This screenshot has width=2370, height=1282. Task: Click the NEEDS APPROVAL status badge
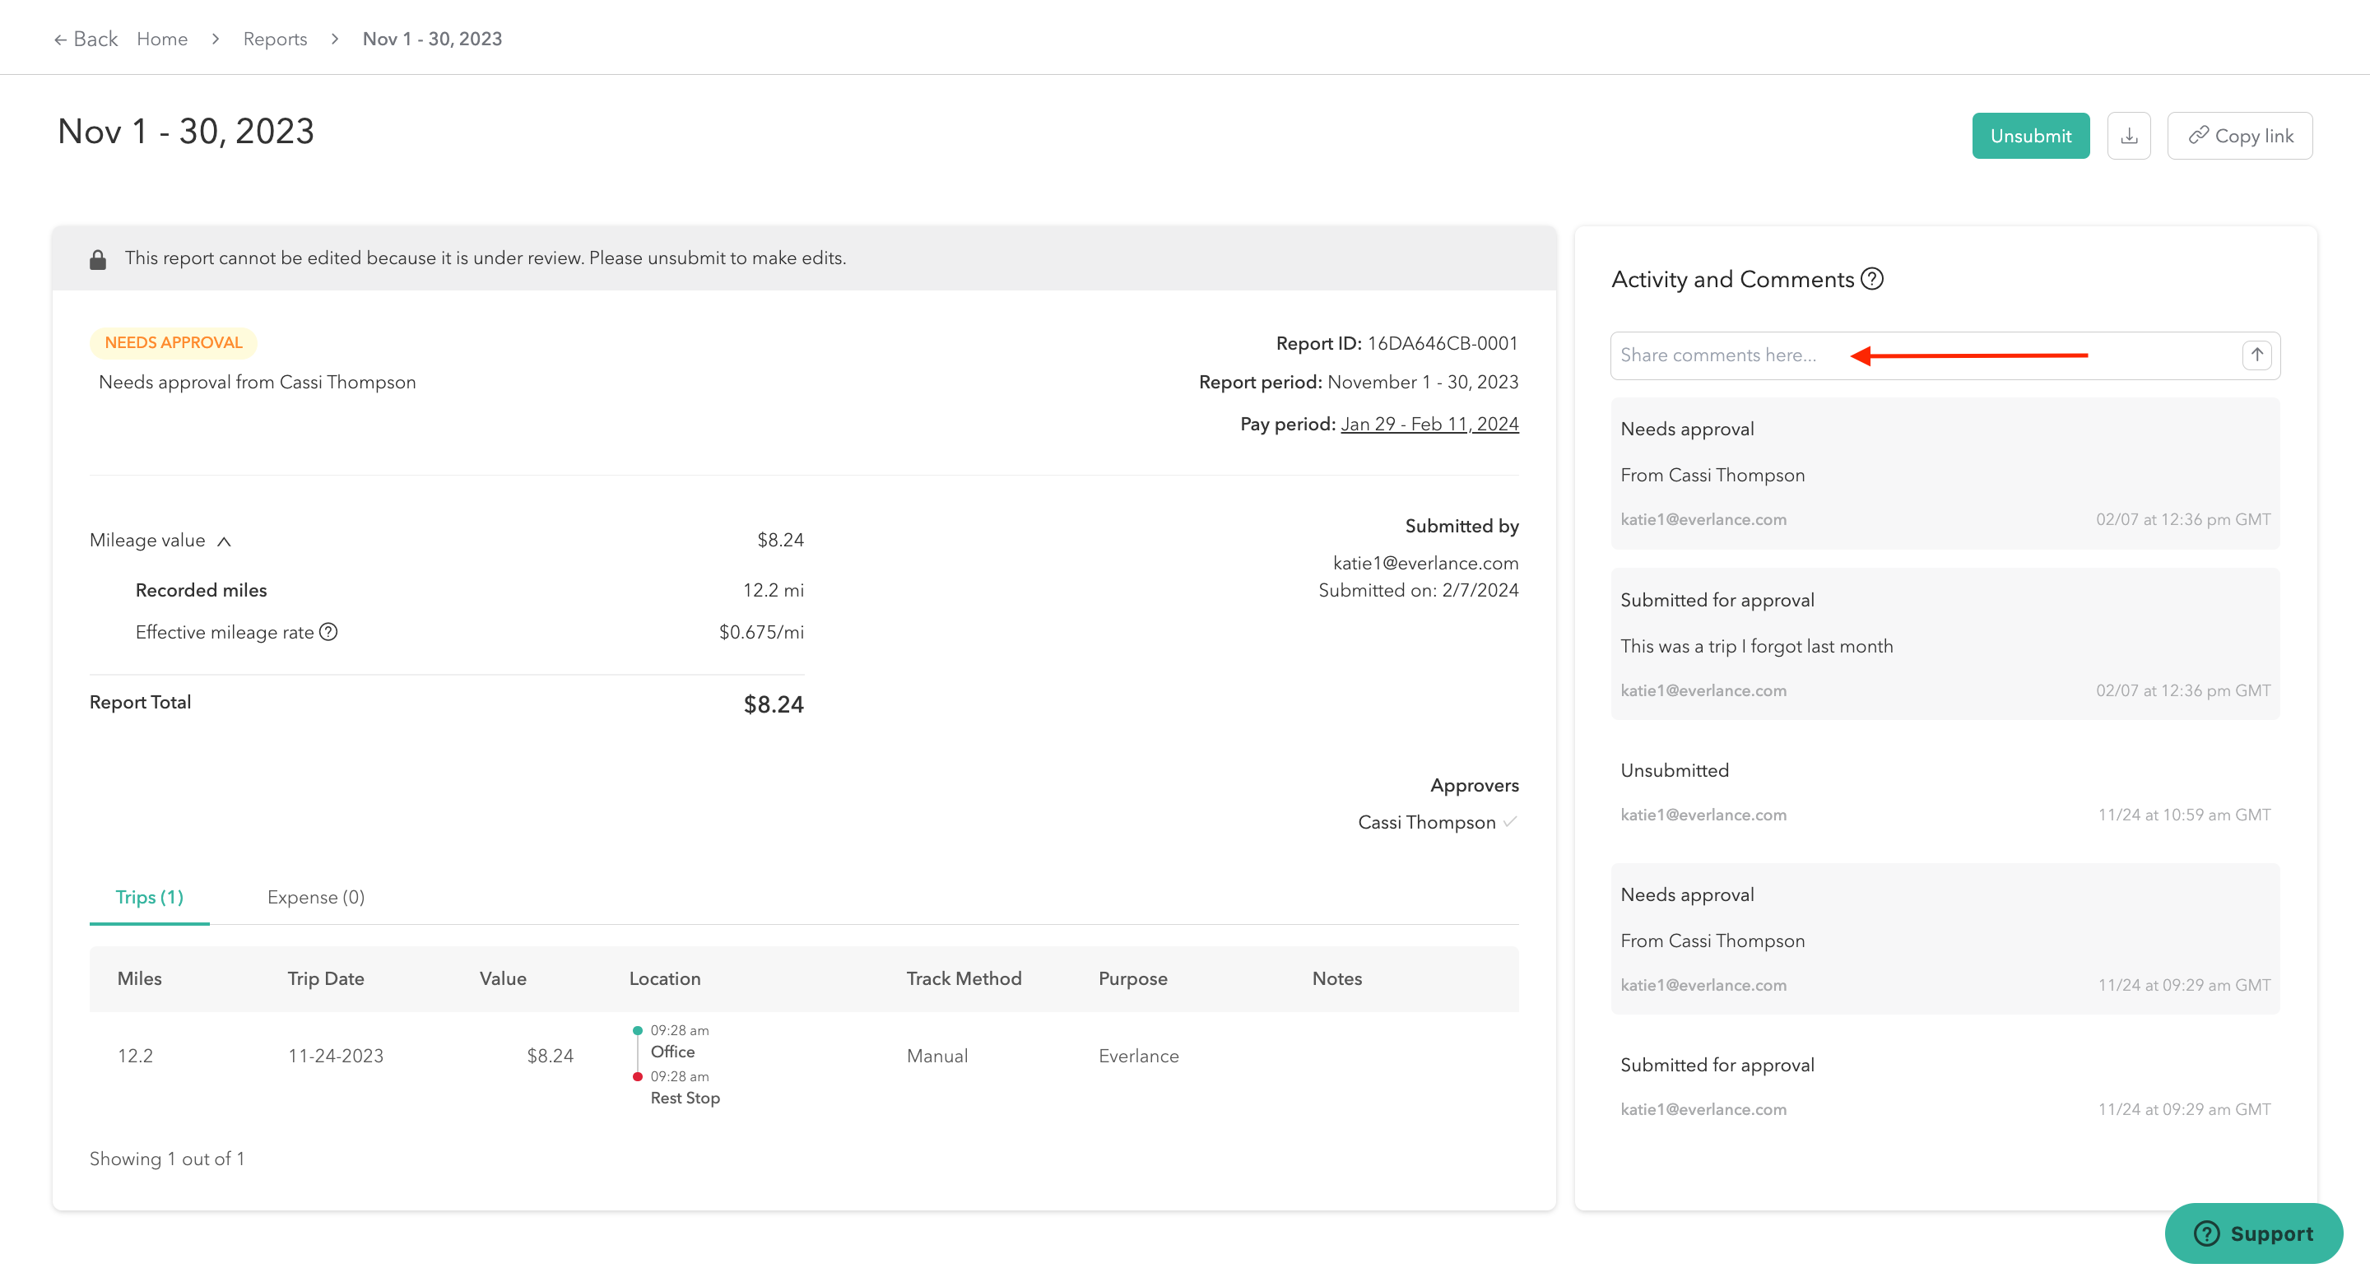click(173, 342)
